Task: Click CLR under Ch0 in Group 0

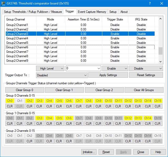Action: pos(10,106)
